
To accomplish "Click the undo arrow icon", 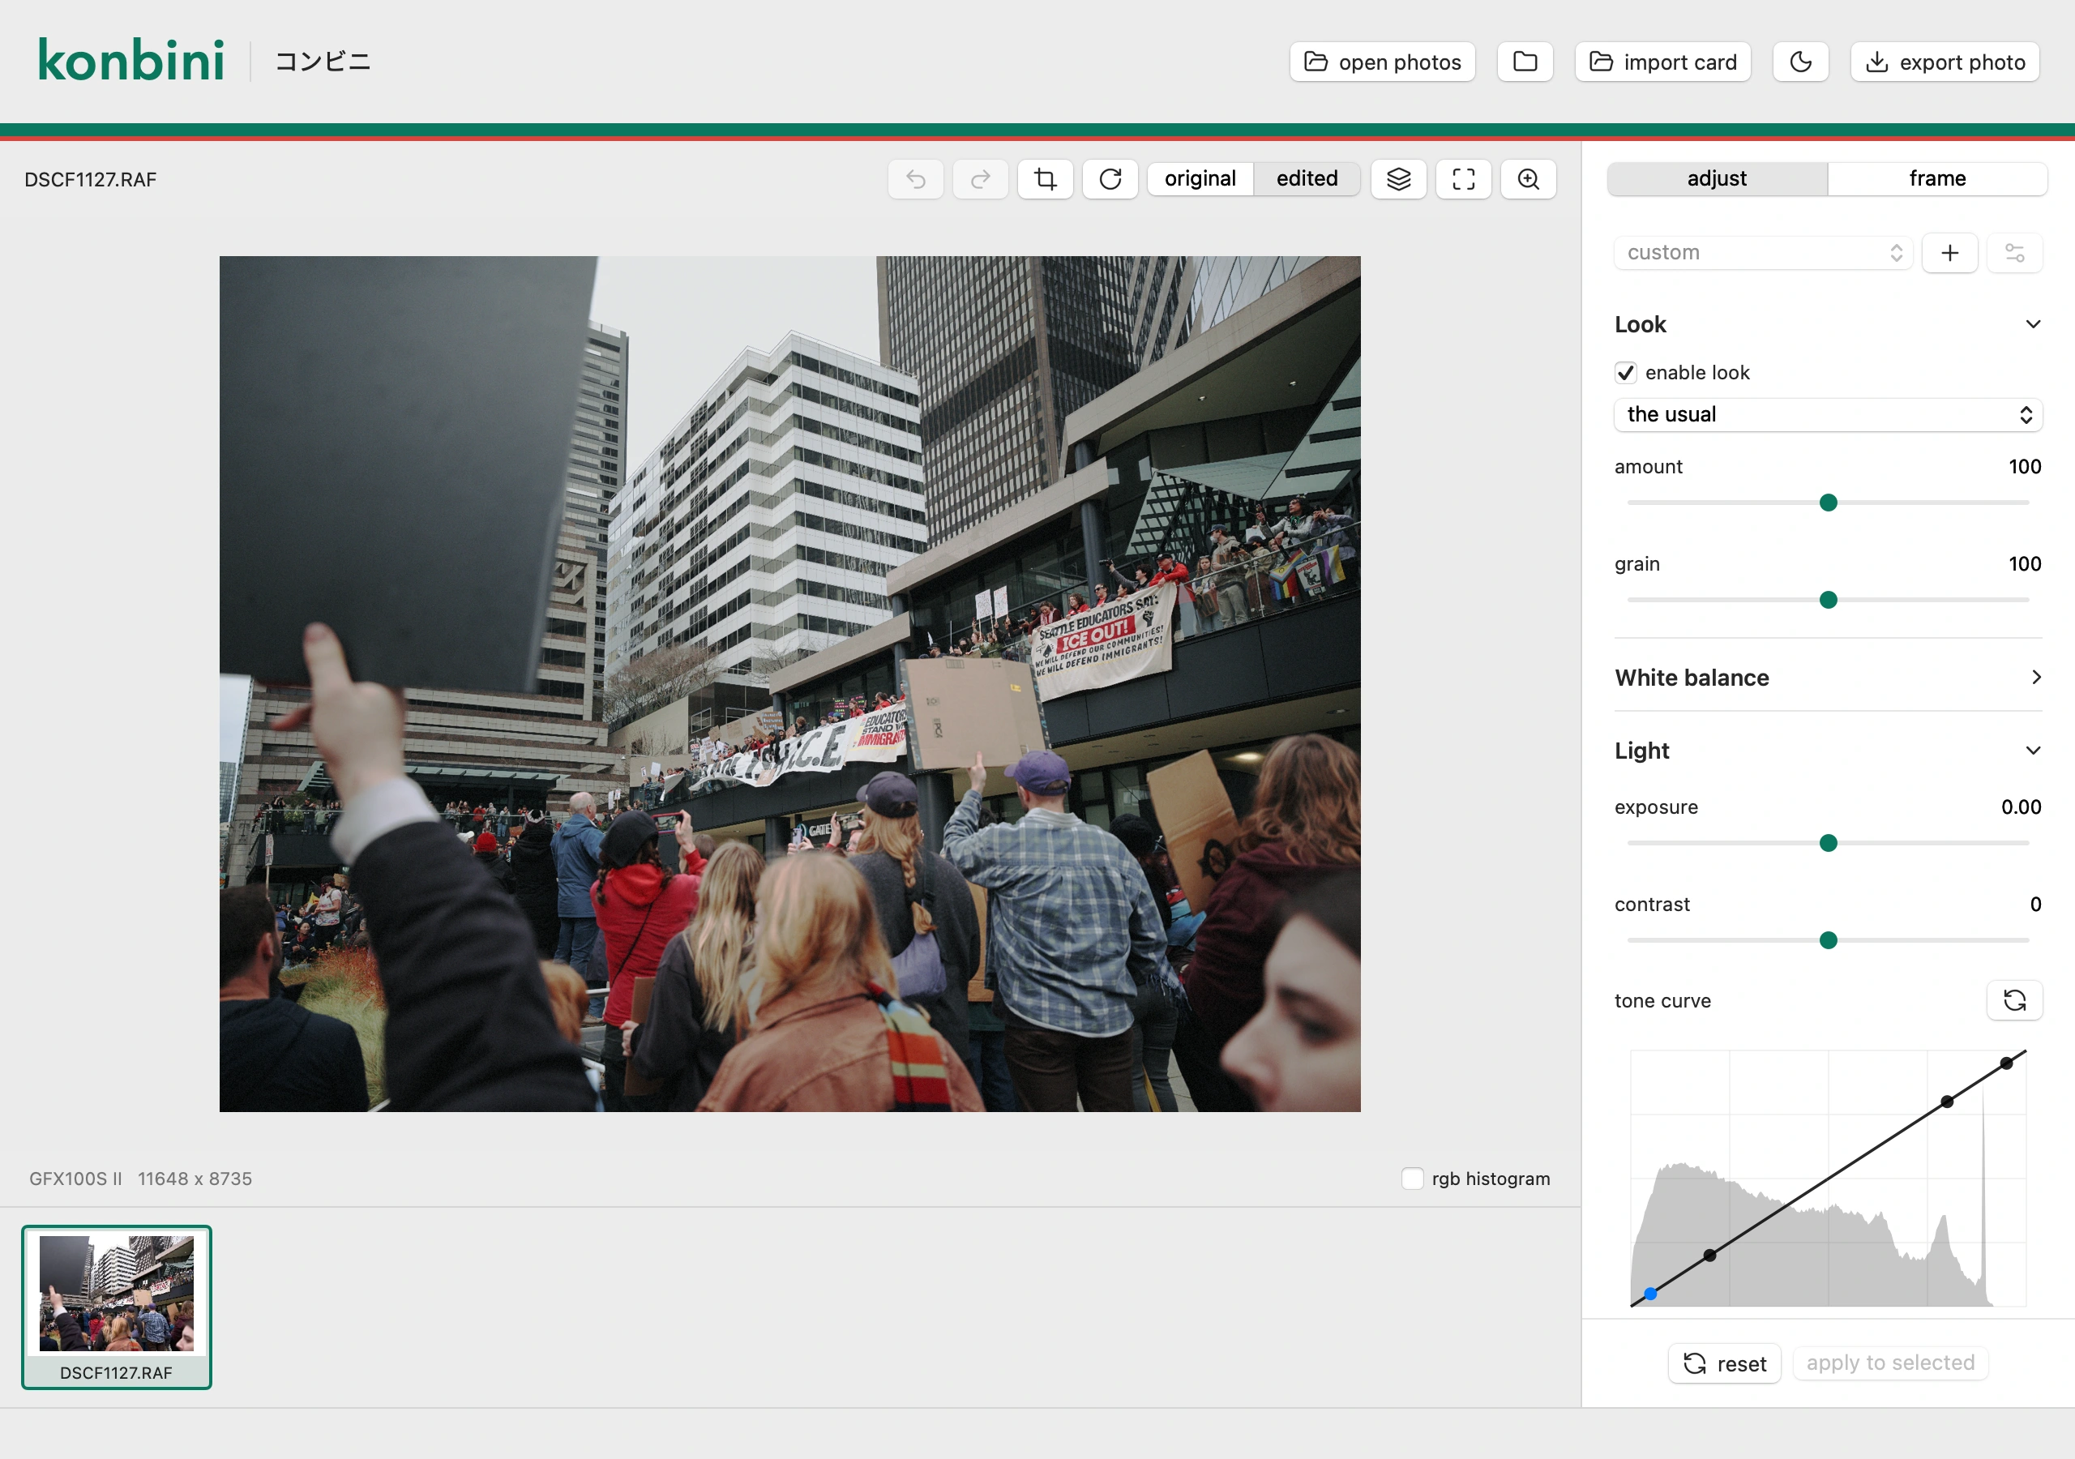I will [915, 179].
